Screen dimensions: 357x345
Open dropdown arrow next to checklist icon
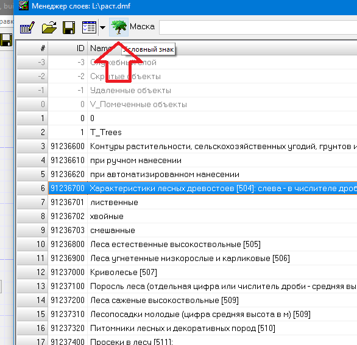(x=103, y=27)
